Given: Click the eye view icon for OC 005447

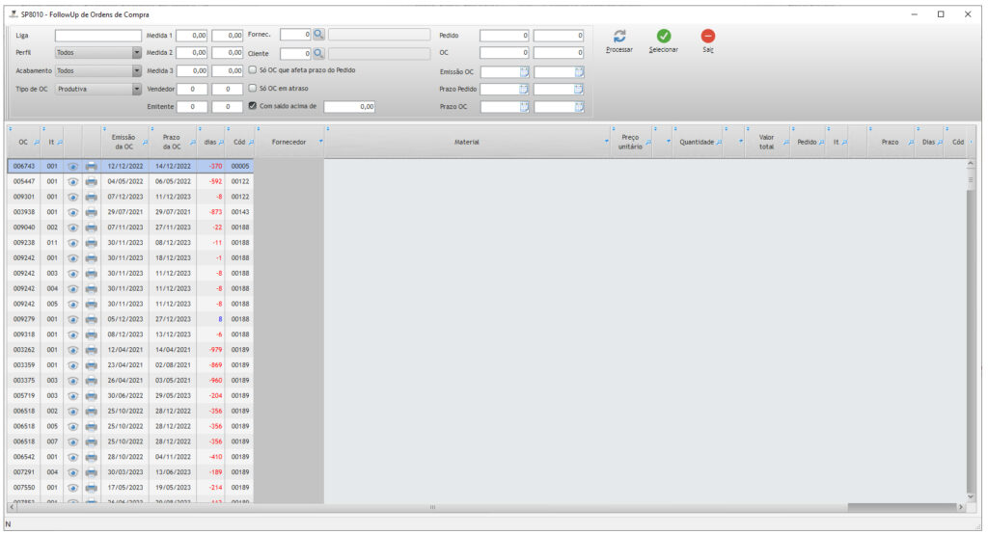Looking at the screenshot, I should coord(73,181).
